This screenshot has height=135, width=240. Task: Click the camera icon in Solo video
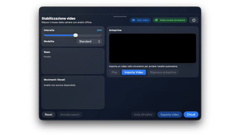click(x=134, y=20)
